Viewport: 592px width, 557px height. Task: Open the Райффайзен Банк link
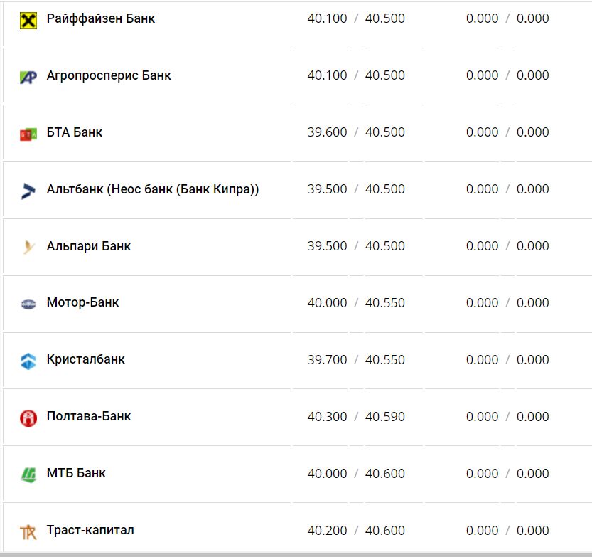click(100, 18)
